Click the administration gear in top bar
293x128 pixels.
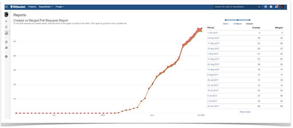coord(271,7)
